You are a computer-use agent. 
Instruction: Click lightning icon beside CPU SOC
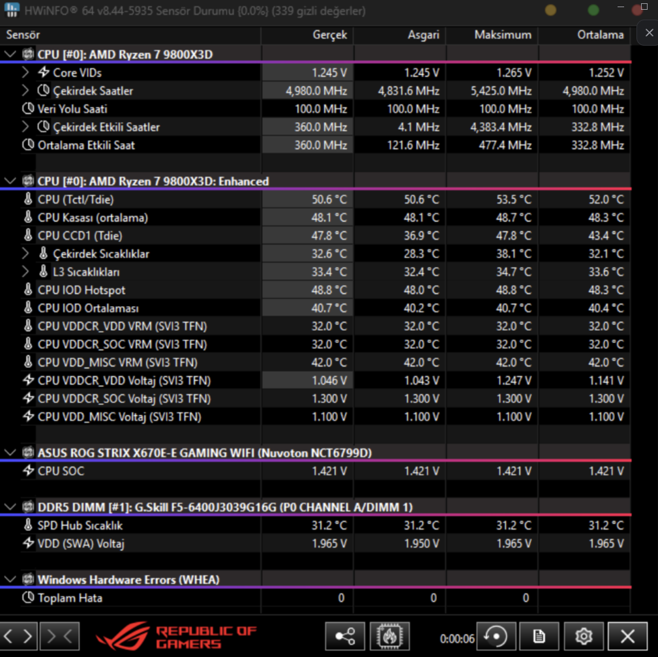tap(28, 470)
